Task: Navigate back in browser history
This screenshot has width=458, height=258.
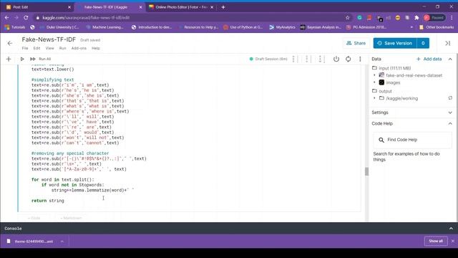Action: pyautogui.click(x=6, y=17)
